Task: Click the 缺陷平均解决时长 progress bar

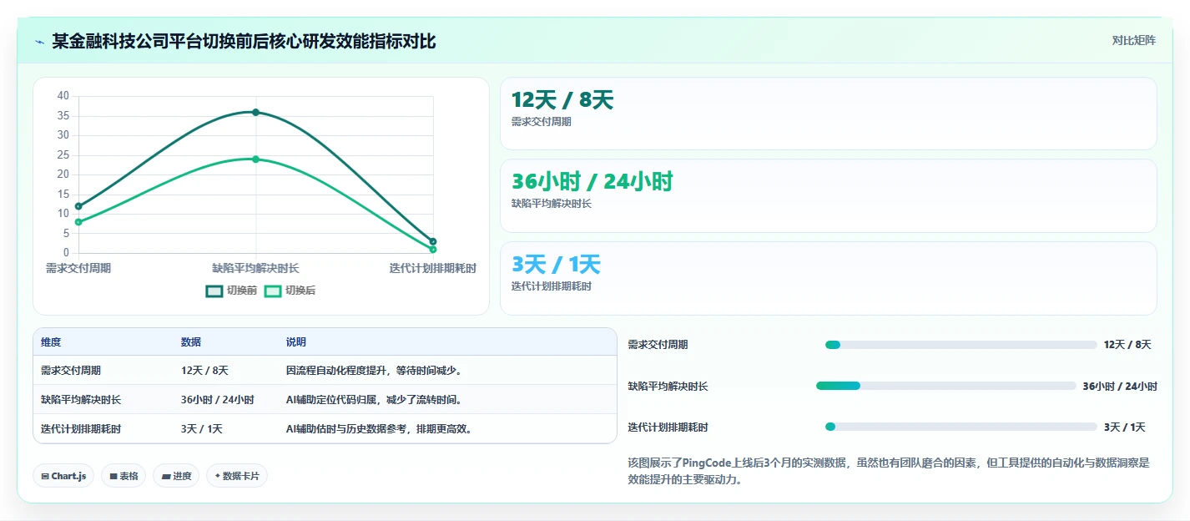Action: click(946, 386)
